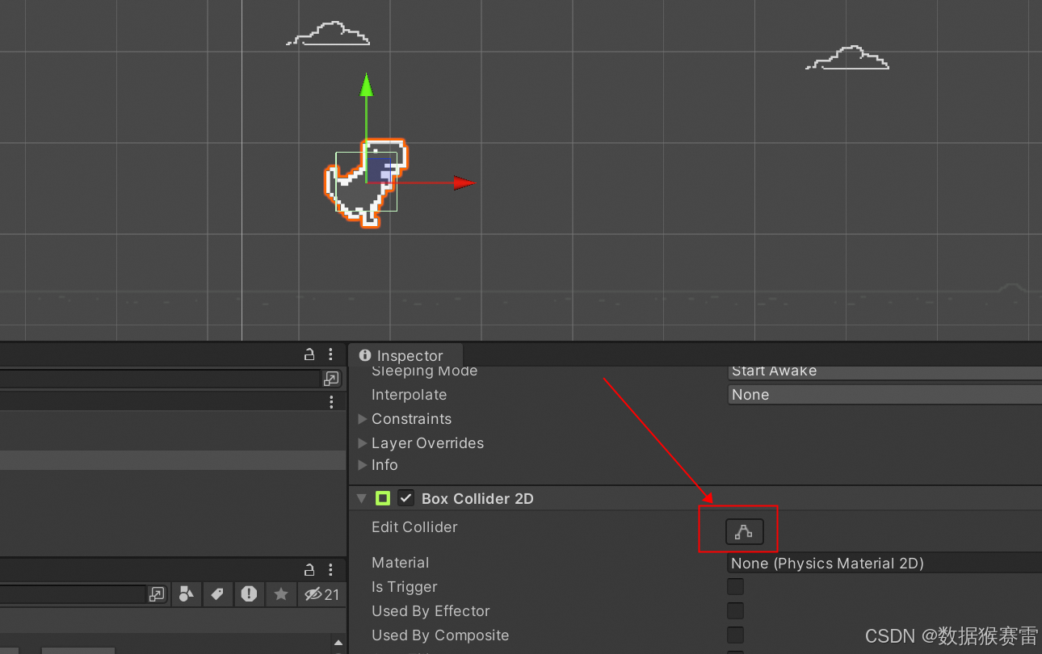Select the Box Collider 2D header title

click(x=477, y=499)
